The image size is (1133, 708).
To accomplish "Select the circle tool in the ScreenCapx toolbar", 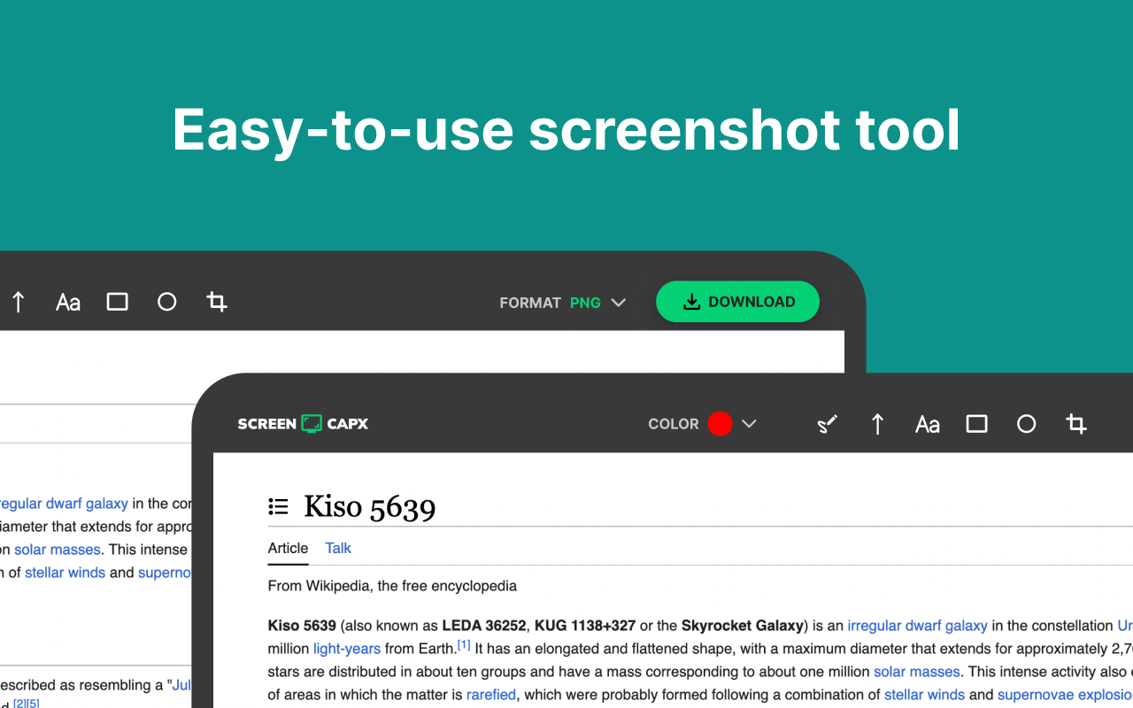I will (1026, 424).
